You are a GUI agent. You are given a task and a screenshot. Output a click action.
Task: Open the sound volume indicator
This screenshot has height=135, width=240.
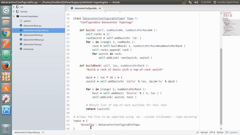(196, 2)
